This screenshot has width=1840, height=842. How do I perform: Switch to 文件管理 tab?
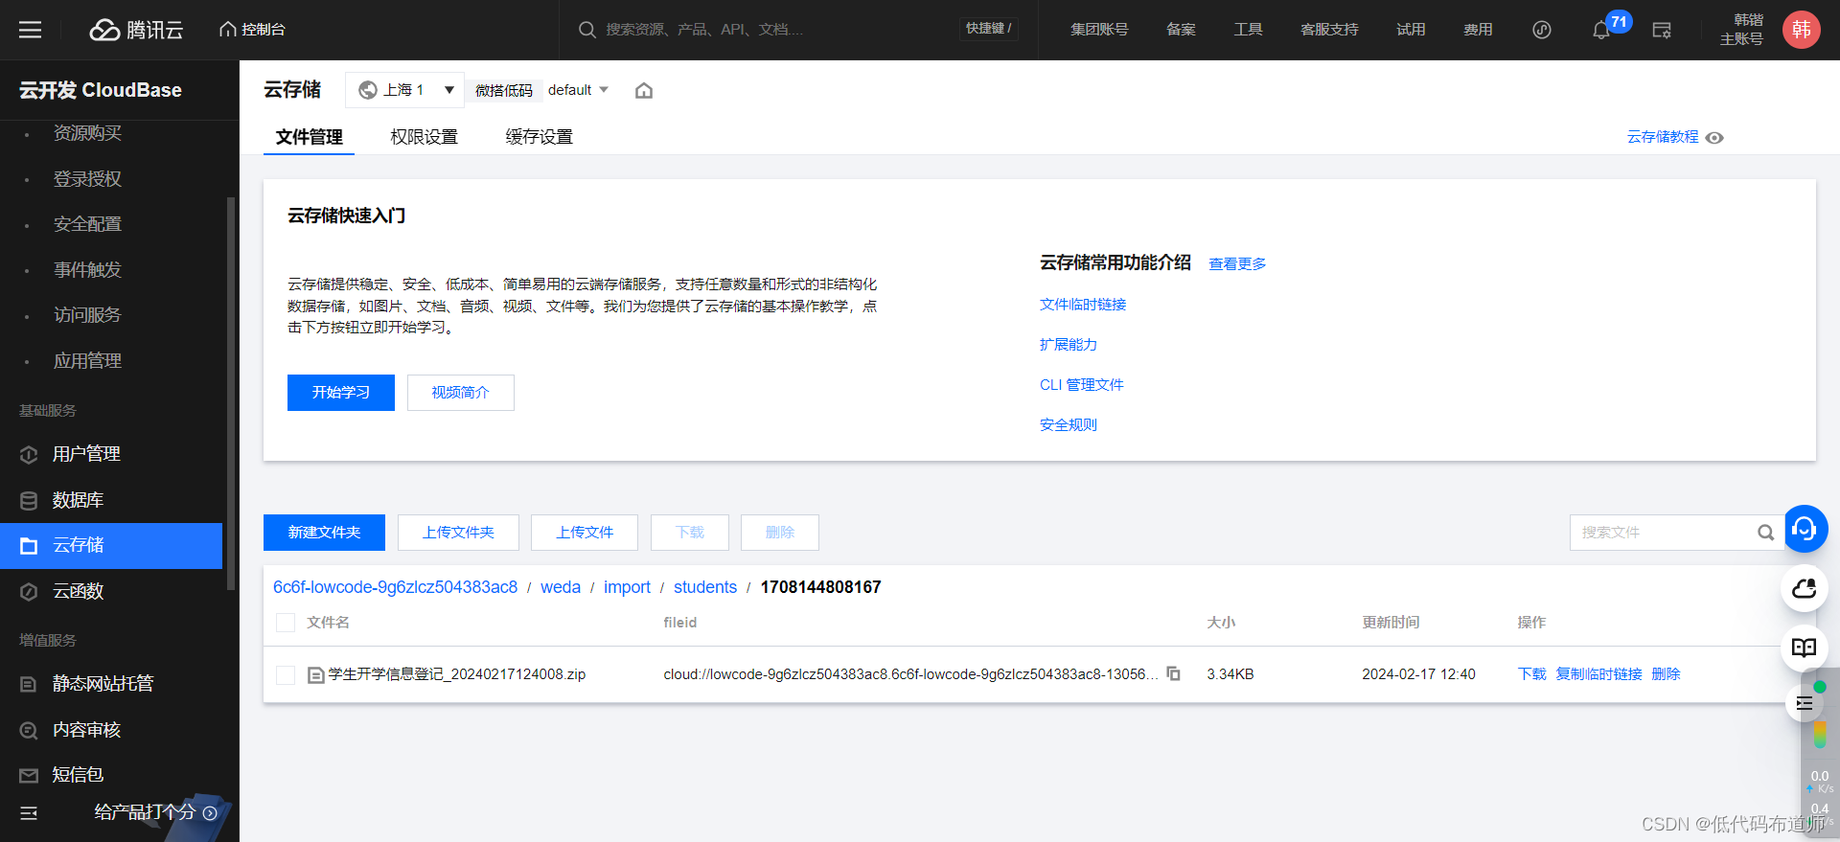pyautogui.click(x=309, y=137)
